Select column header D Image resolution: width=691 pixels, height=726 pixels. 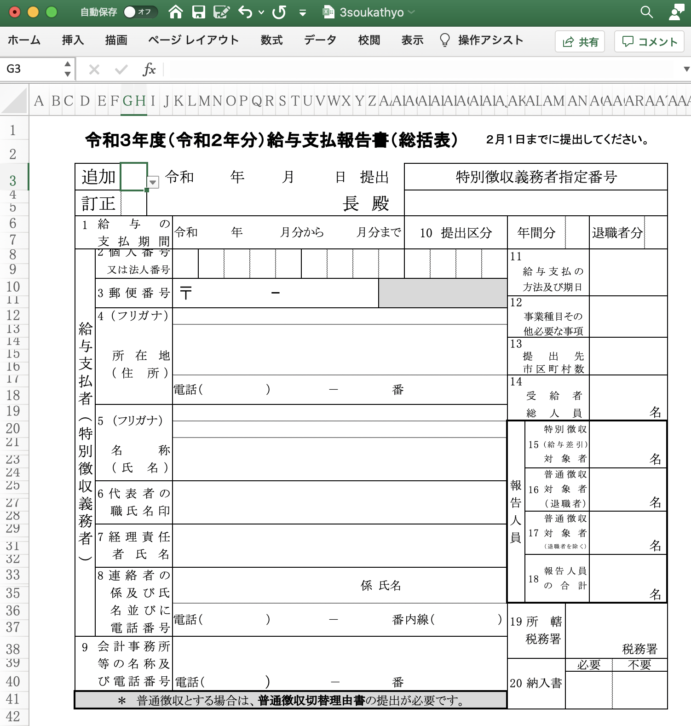tap(85, 100)
